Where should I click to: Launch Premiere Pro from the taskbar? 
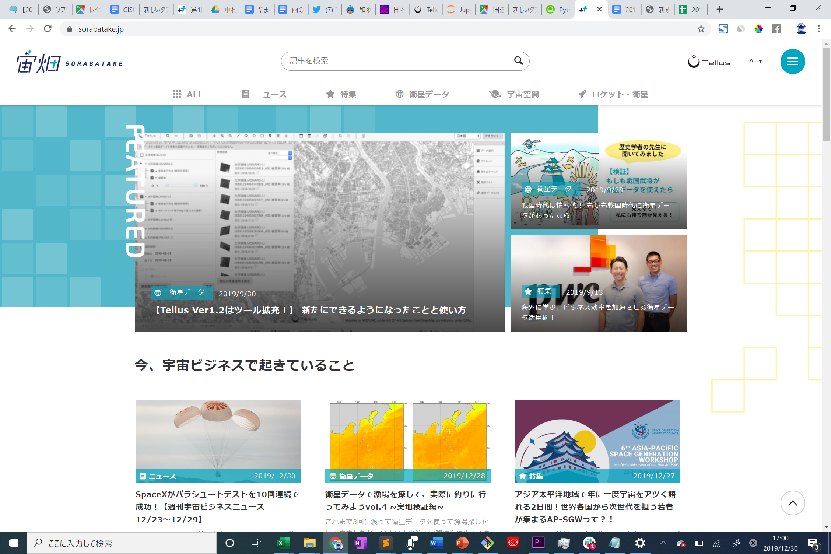(538, 543)
